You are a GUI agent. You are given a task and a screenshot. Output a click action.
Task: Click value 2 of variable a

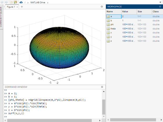(123, 16)
